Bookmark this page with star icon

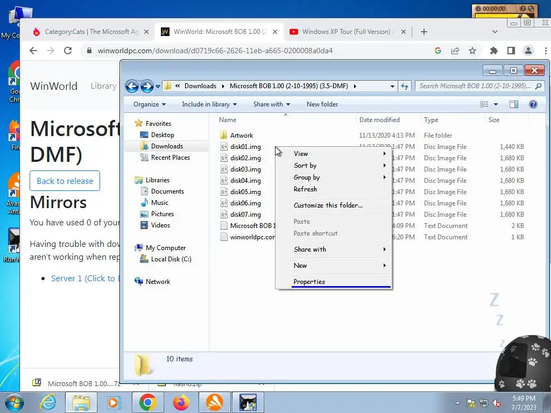[472, 51]
